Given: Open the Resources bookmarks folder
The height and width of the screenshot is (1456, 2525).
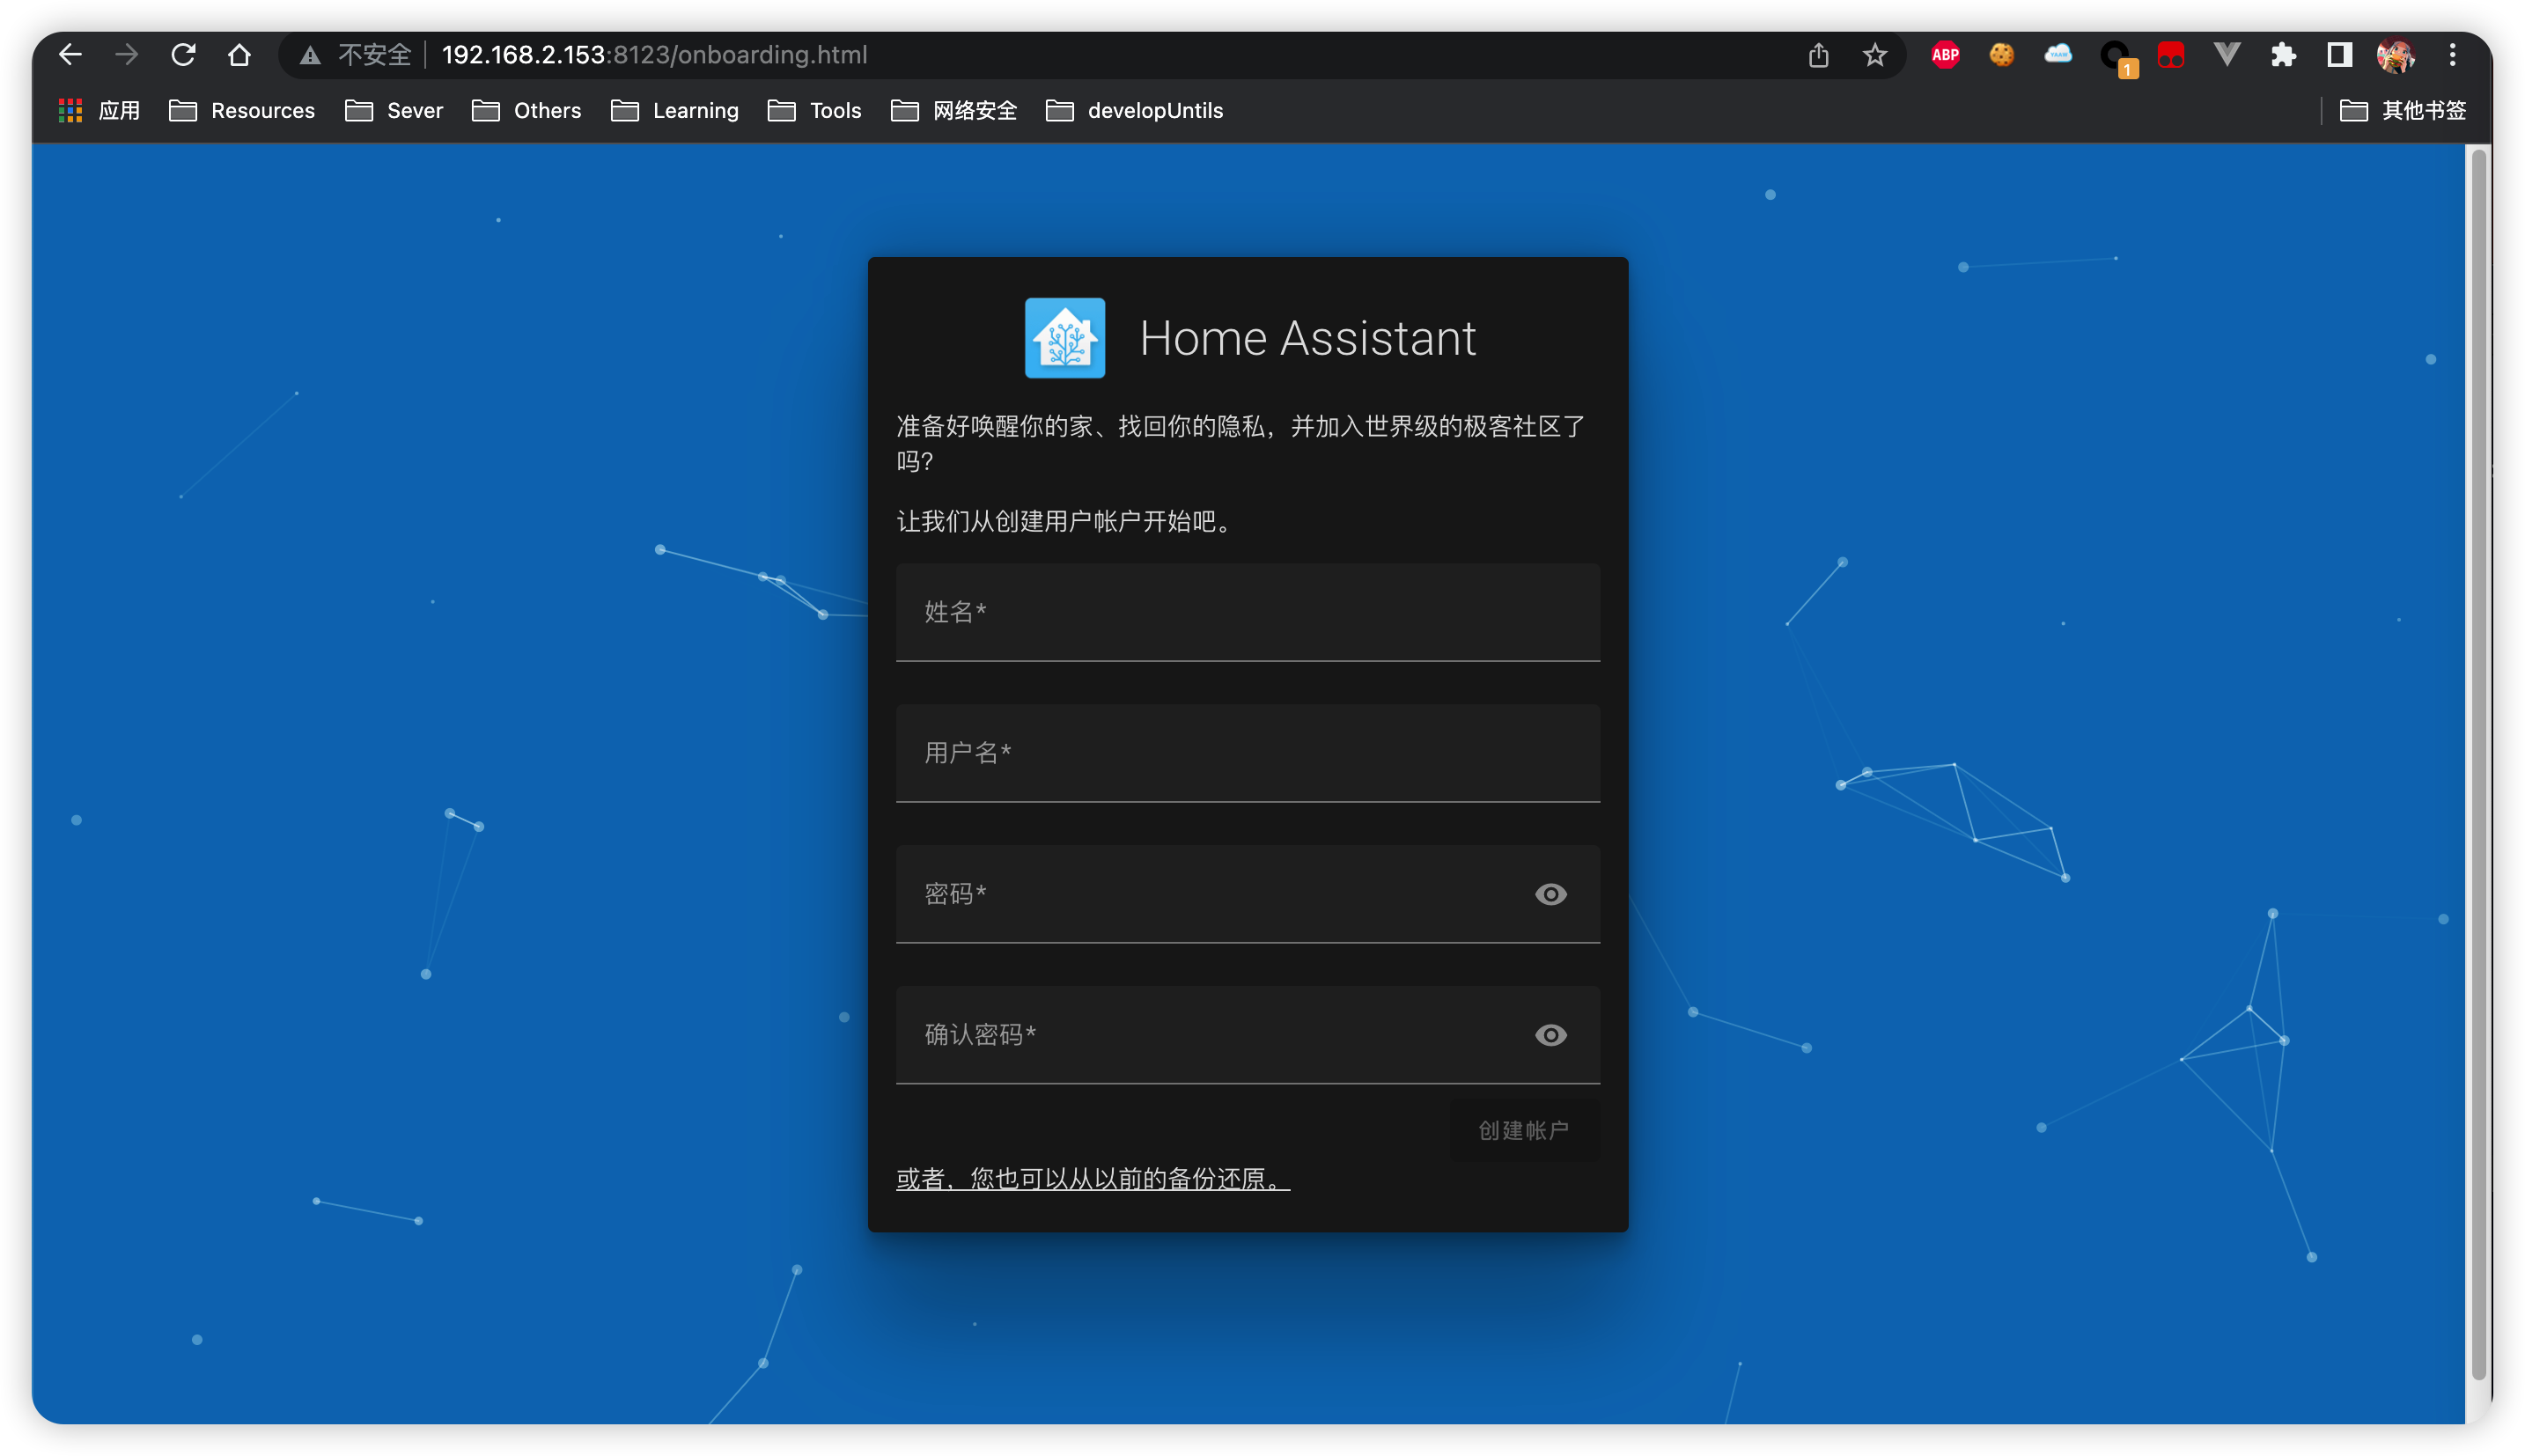Looking at the screenshot, I should [x=262, y=111].
